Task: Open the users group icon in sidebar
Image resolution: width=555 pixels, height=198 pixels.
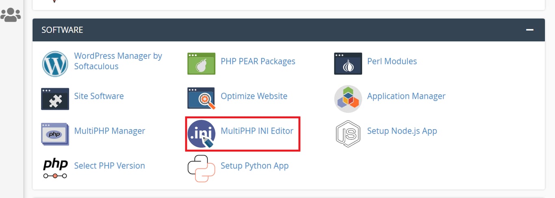Action: point(11,15)
